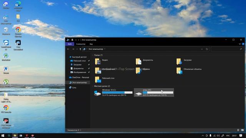This screenshot has height=138, width=246.
Task: Show hidden tray icons chevron
Action: (x=203, y=136)
